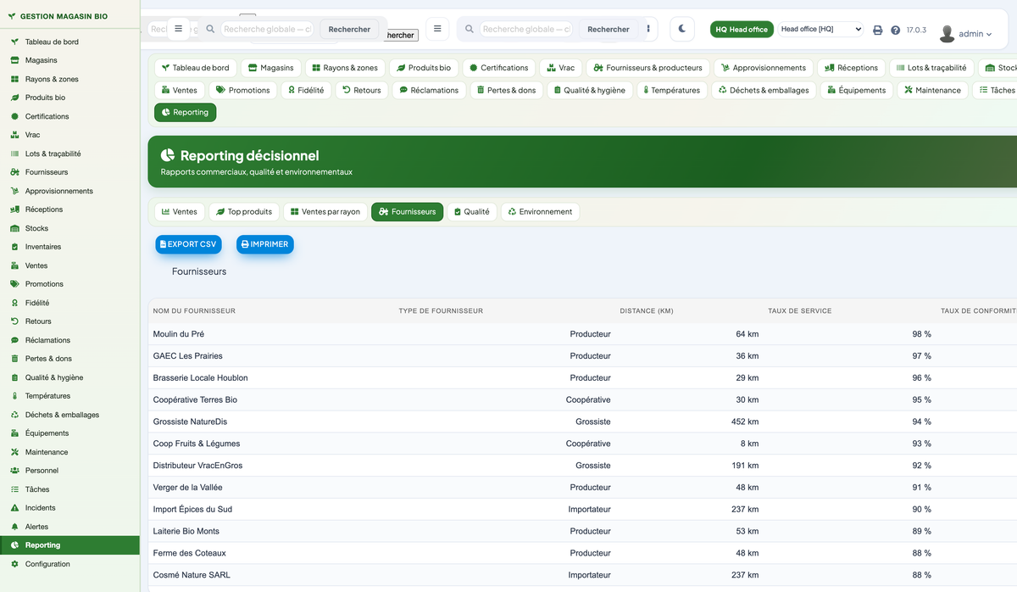
Task: Open Alertes in the left sidebar
Action: tap(69, 527)
